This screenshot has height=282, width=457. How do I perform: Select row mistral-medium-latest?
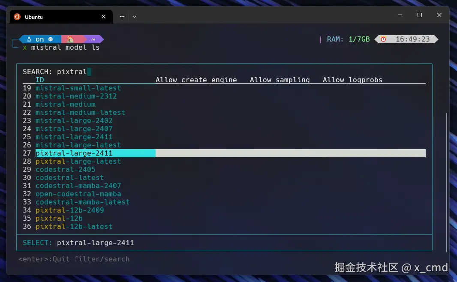(x=224, y=112)
